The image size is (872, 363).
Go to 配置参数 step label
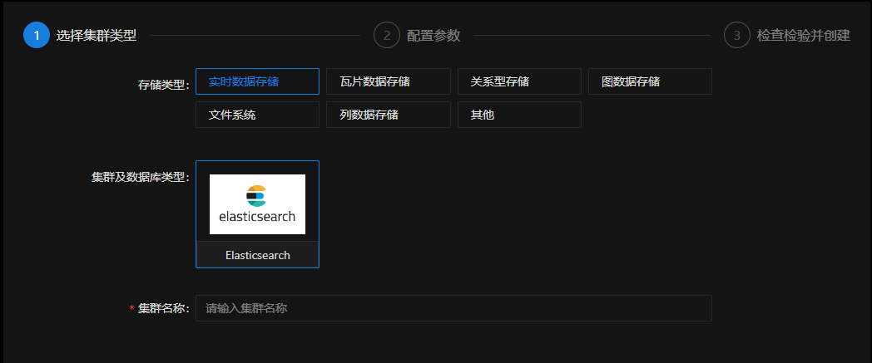click(x=434, y=36)
